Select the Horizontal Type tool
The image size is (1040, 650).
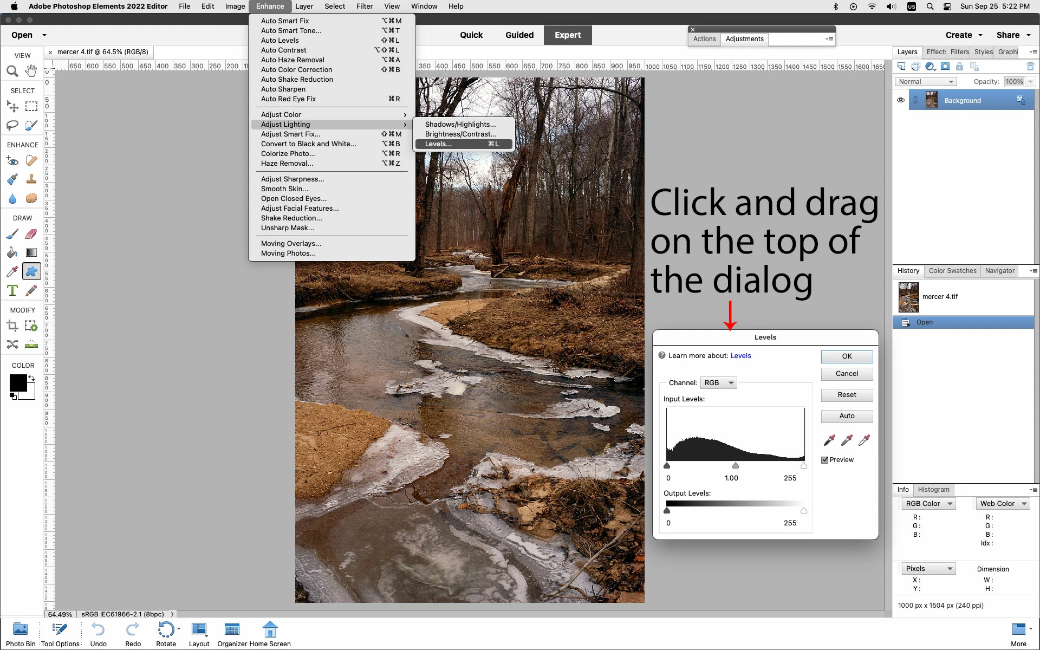coord(12,290)
